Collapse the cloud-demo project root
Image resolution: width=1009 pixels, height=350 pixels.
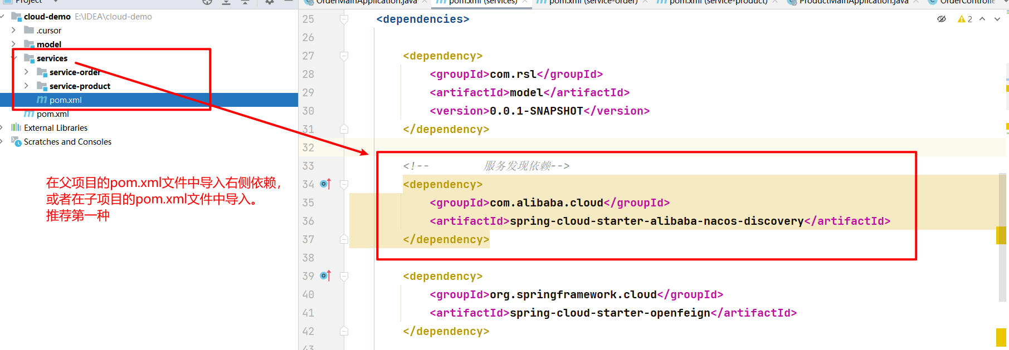coord(2,17)
